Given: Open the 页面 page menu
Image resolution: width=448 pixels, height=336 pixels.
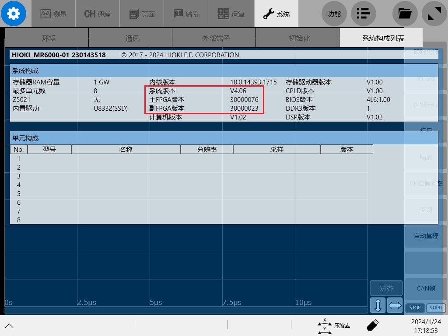Looking at the screenshot, I should tap(142, 14).
